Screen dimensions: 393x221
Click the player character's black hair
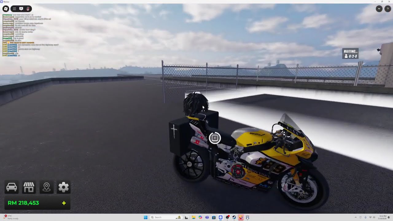tap(195, 104)
